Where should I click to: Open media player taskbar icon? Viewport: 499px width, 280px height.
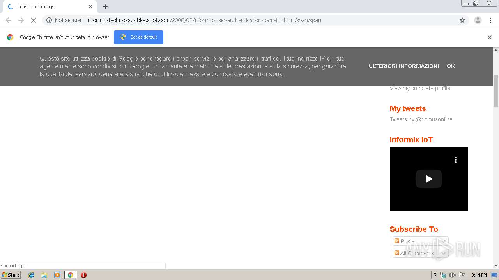tap(57, 275)
